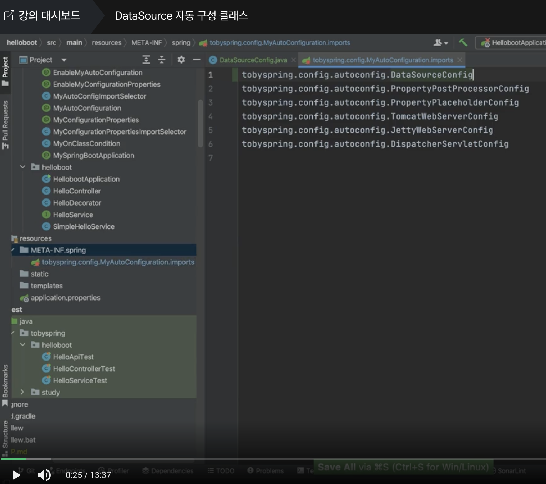
Task: Open the HellobootApplication run configuration selector
Action: 512,43
